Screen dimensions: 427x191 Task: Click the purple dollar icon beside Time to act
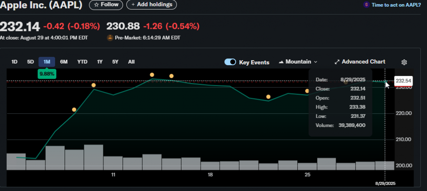[x=367, y=5]
